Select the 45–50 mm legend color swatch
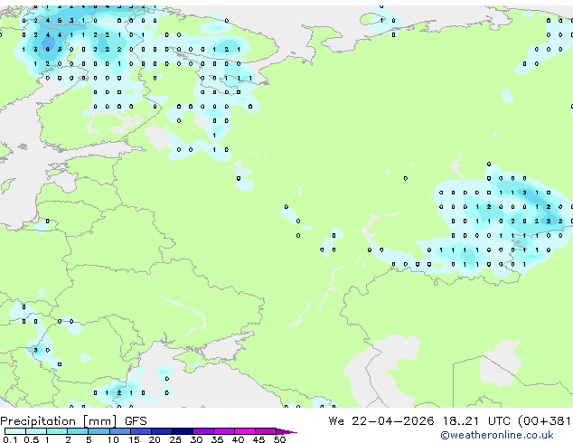 pos(266,431)
